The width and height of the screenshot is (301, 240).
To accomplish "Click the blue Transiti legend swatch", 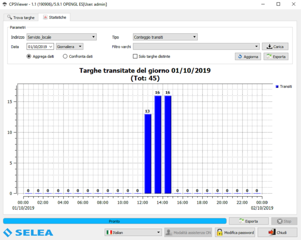I will click(x=277, y=87).
